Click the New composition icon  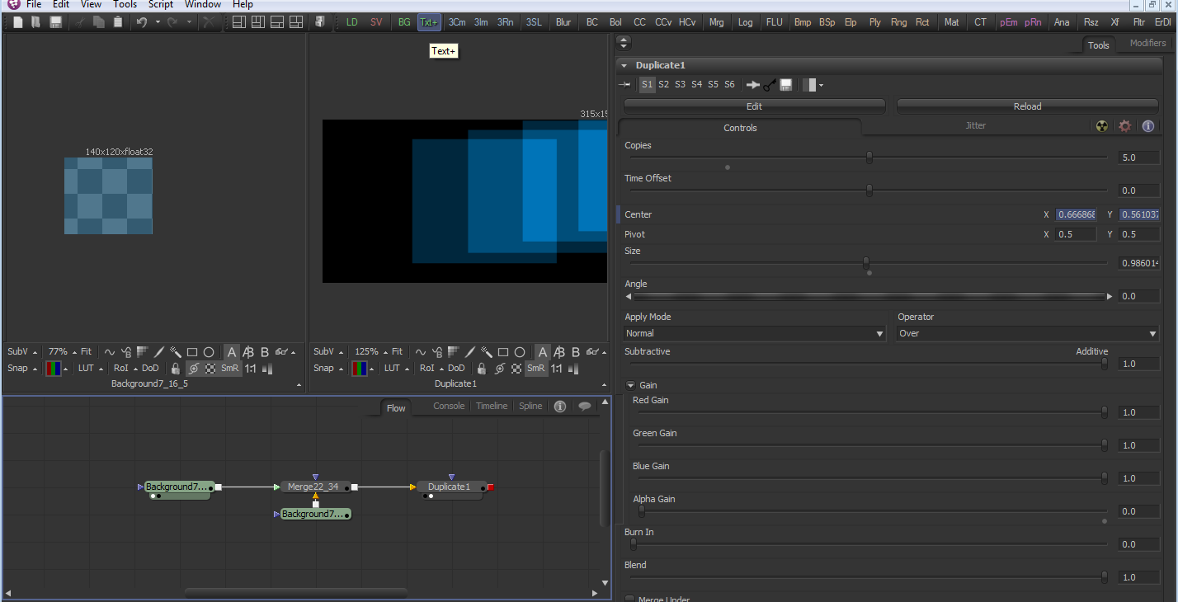pos(17,22)
